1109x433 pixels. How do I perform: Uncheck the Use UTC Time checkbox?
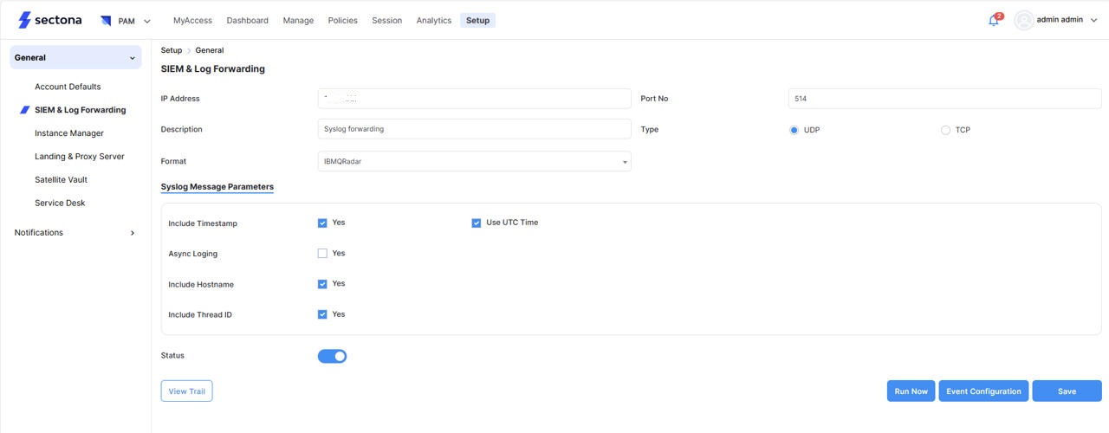477,223
